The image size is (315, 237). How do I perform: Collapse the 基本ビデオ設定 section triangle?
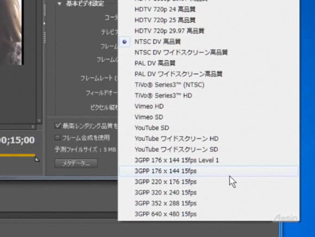[59, 4]
